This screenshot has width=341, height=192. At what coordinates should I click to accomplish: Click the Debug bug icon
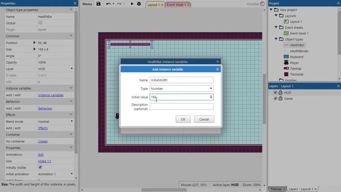tap(139, 4)
